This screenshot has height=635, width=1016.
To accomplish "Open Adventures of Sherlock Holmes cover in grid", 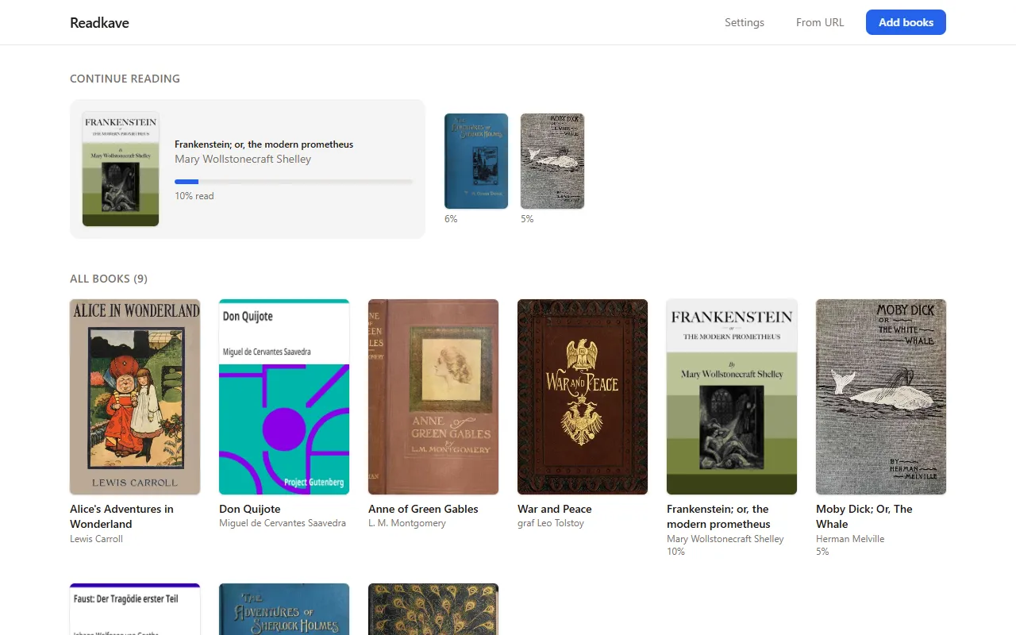I will 284,610.
